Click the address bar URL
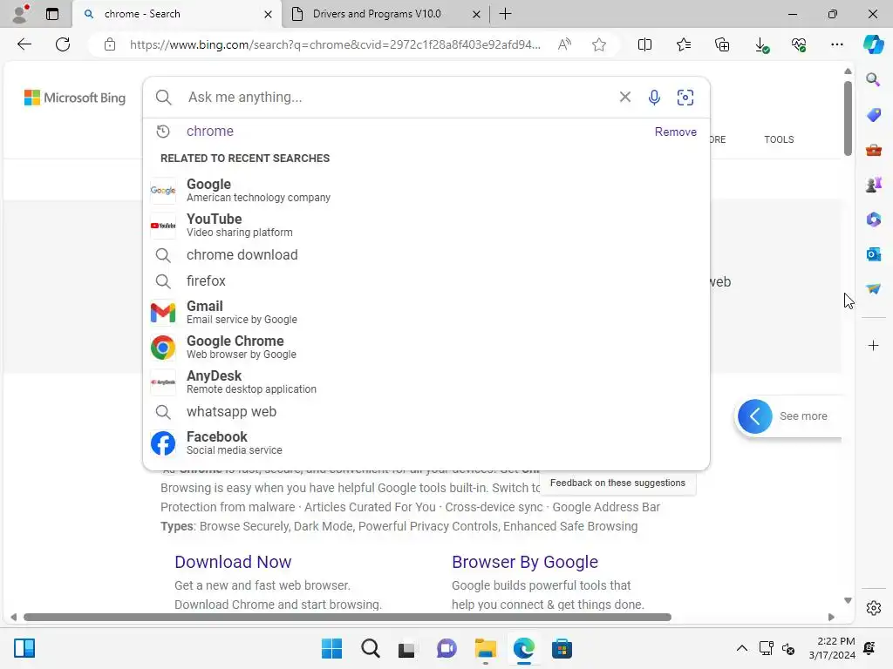 tap(335, 44)
